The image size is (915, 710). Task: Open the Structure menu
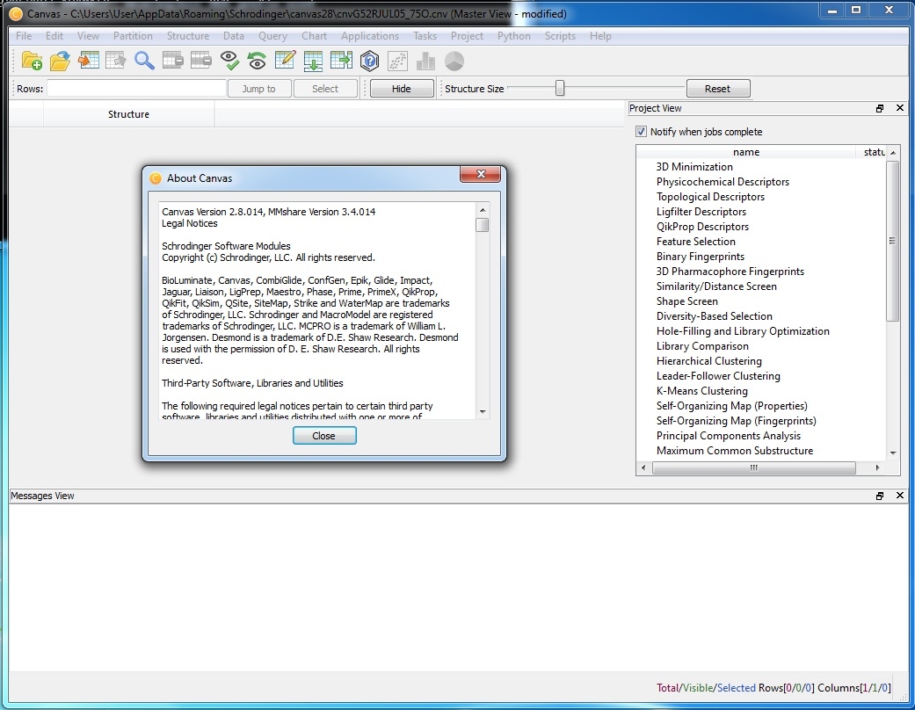[x=188, y=35]
